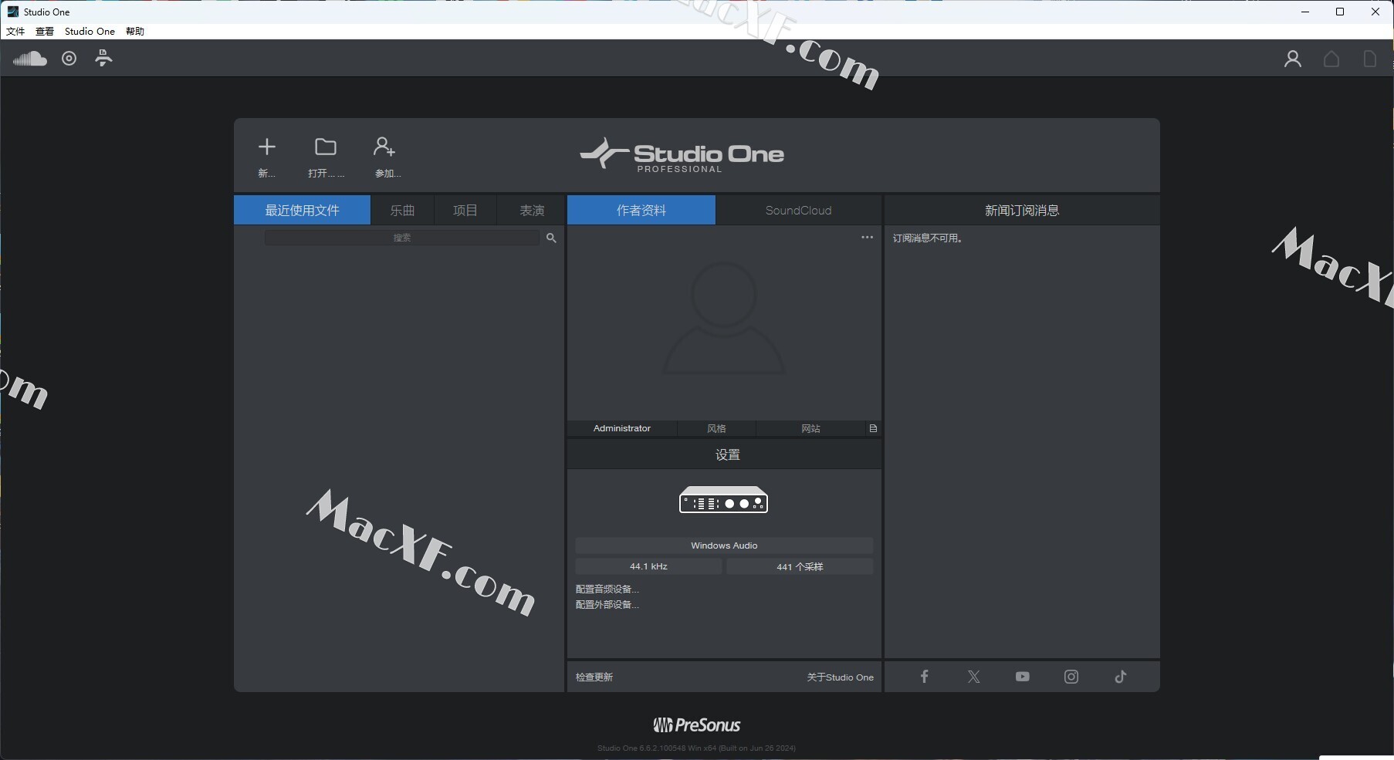Image resolution: width=1394 pixels, height=760 pixels.
Task: Open the Facebook social link icon
Action: [924, 677]
